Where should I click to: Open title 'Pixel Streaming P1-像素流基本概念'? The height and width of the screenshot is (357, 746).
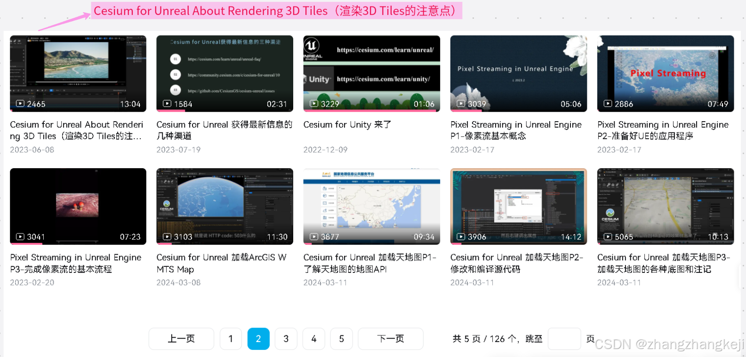516,130
